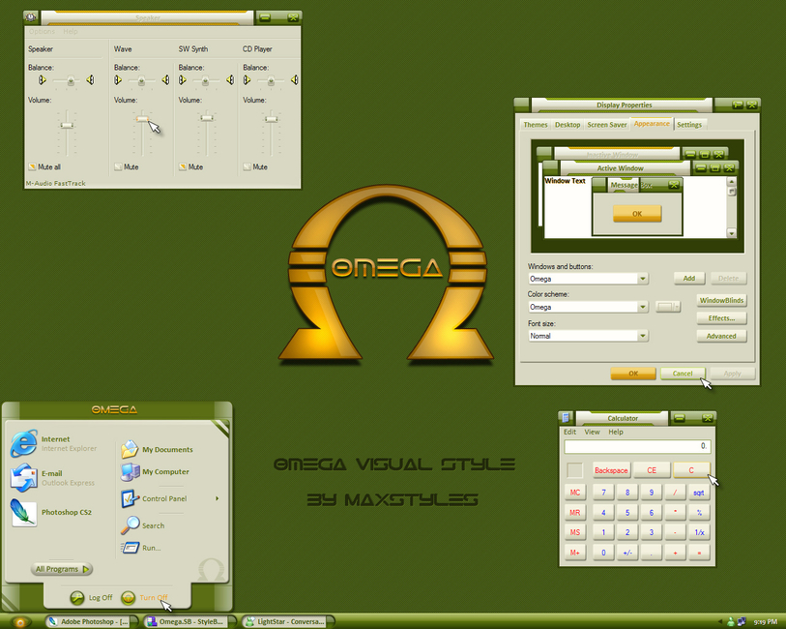Open Control Panel icon in Start menu
786x629 pixels.
point(130,498)
